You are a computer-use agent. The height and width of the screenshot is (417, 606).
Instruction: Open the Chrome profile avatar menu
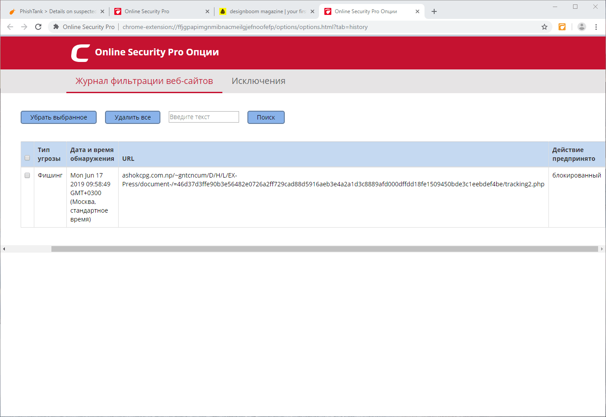pyautogui.click(x=582, y=27)
